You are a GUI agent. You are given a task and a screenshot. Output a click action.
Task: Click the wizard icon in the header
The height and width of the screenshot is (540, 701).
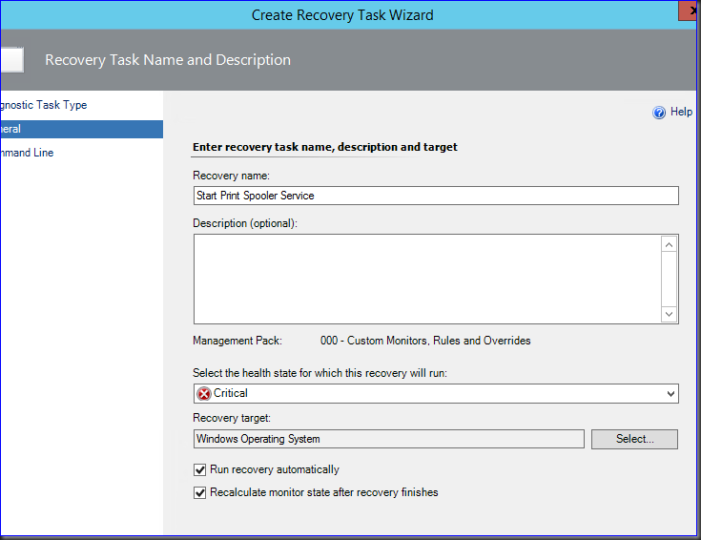point(10,60)
